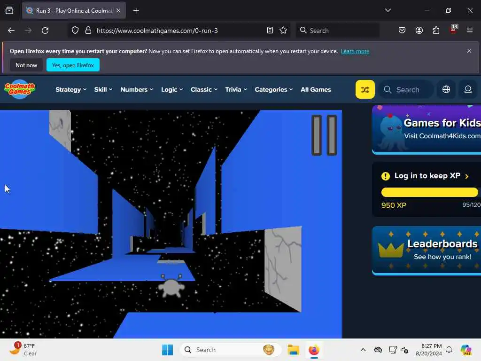This screenshot has width=481, height=361.
Task: Open the user account profile icon on Coolmath
Action: [x=468, y=89]
